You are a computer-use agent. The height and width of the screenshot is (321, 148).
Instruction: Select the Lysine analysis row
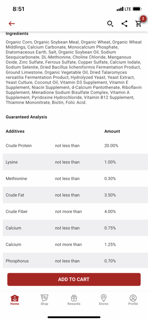click(x=74, y=162)
